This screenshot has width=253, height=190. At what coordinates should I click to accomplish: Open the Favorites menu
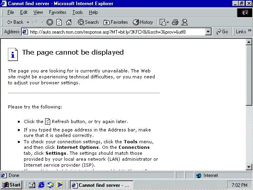58,12
